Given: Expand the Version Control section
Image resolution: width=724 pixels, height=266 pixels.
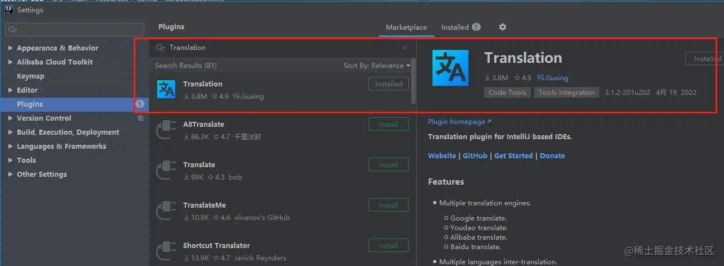Looking at the screenshot, I should point(11,118).
